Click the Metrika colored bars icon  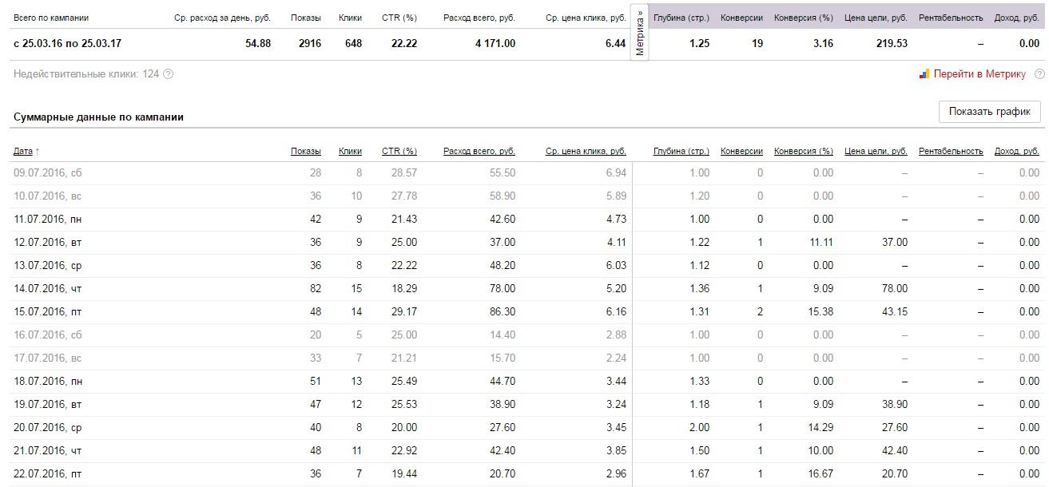(x=924, y=74)
